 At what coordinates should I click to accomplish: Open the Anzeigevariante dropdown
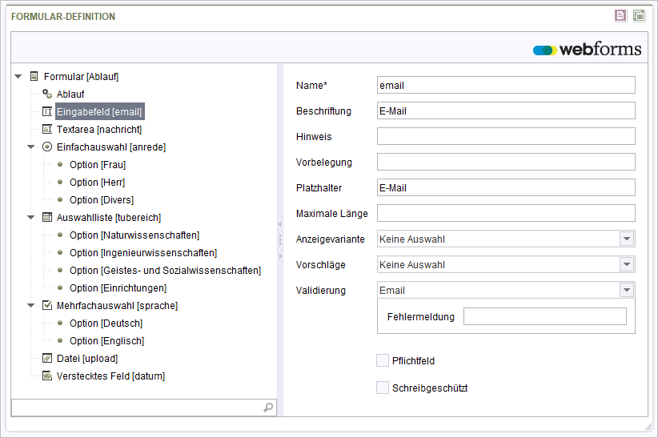click(627, 239)
